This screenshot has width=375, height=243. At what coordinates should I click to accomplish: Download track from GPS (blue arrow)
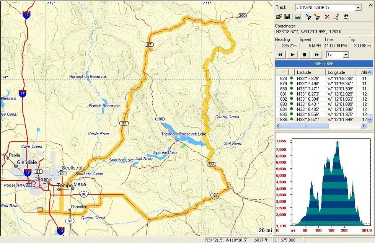tap(308, 17)
